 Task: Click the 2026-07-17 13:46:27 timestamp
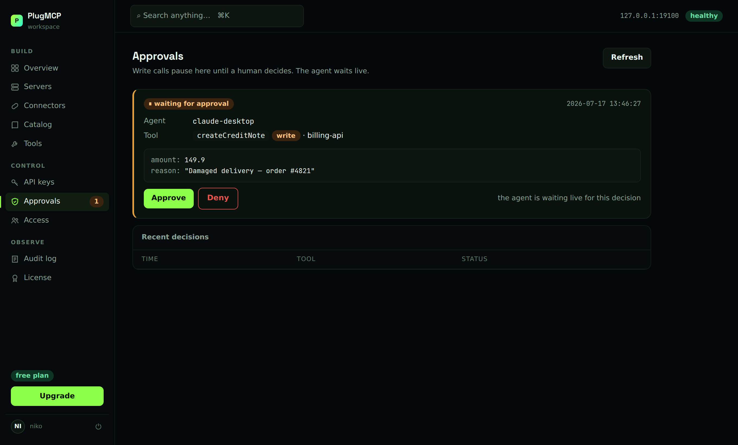[x=603, y=104]
